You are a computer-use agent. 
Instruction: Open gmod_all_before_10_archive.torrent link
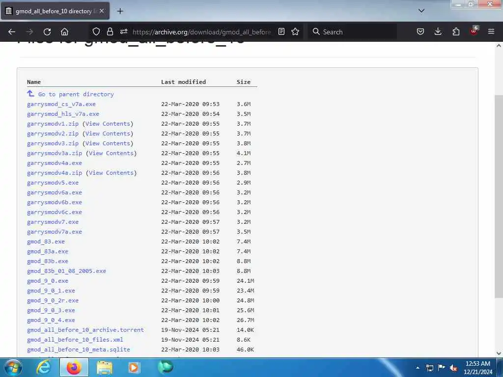pyautogui.click(x=85, y=330)
